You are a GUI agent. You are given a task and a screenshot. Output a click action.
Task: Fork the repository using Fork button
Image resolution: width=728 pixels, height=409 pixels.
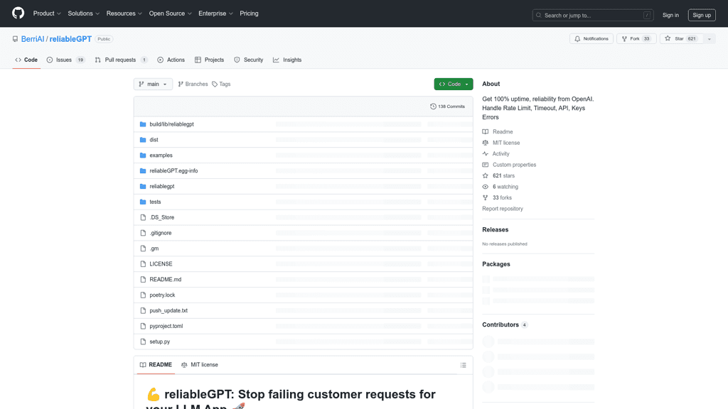pyautogui.click(x=636, y=39)
